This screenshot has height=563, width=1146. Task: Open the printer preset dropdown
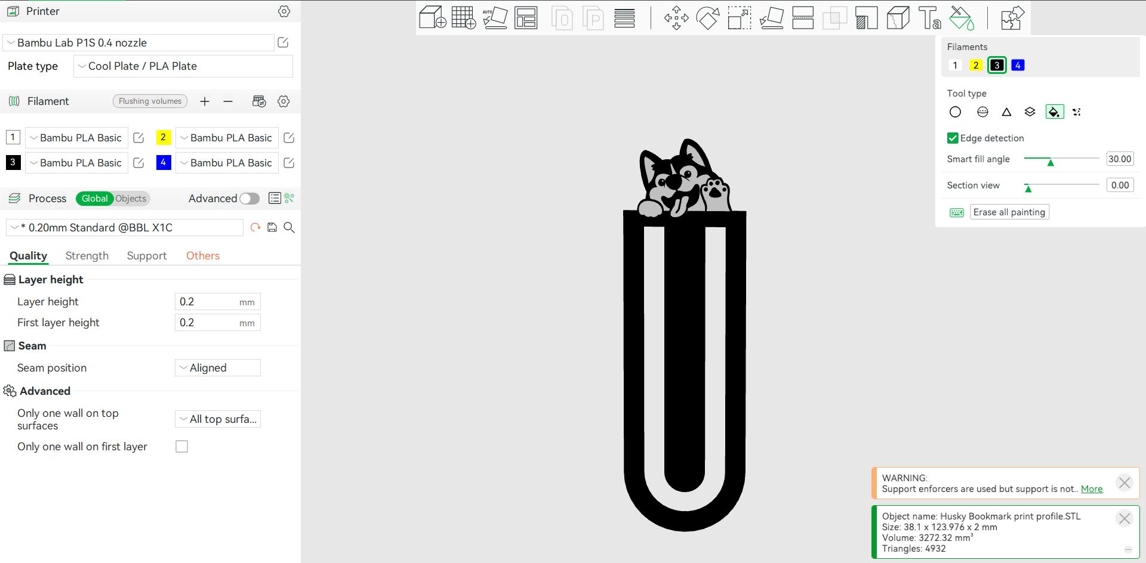coord(138,43)
